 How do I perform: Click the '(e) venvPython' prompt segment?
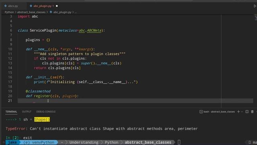(x=39, y=142)
